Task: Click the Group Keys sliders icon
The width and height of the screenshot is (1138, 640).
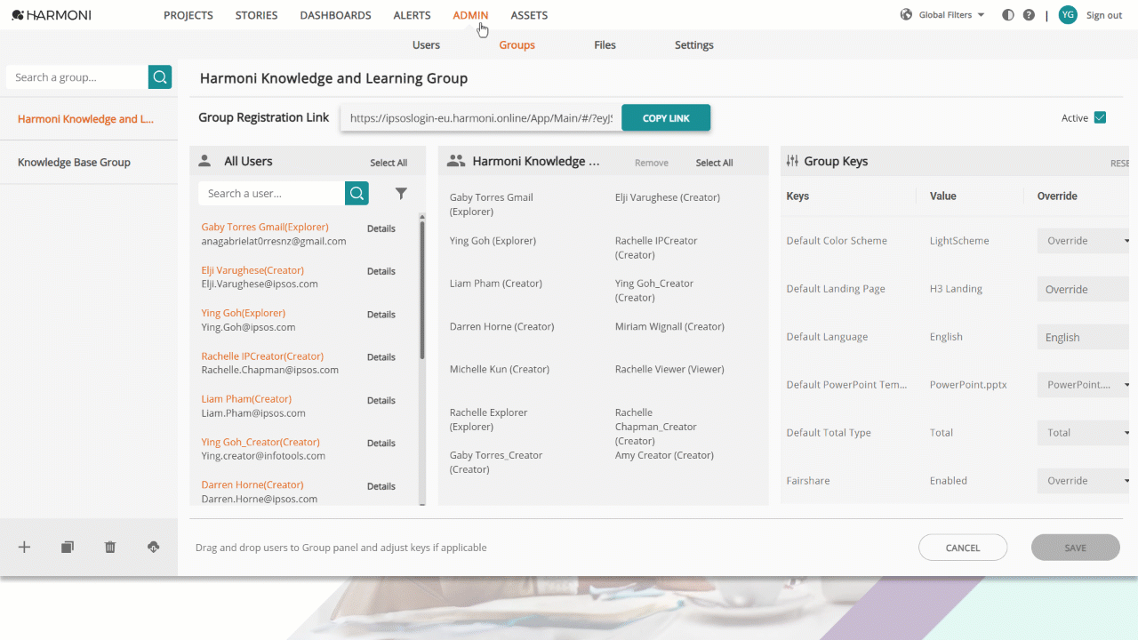Action: [793, 161]
